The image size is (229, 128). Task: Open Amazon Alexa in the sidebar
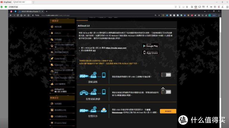pos(62,123)
